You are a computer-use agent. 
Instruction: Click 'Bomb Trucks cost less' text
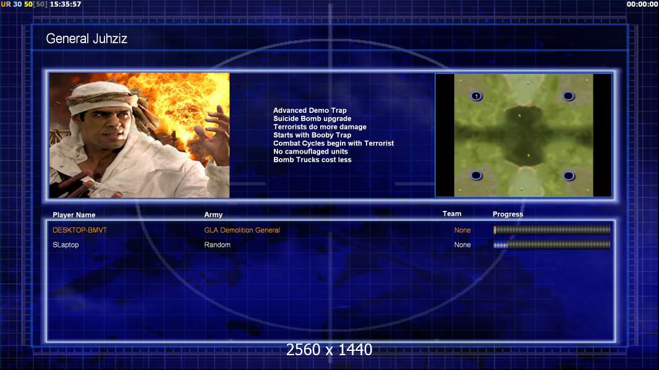click(x=312, y=160)
